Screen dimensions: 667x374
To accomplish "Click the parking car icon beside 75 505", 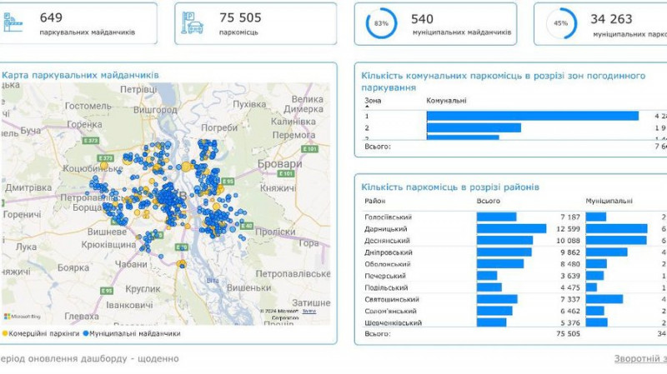I will (193, 22).
